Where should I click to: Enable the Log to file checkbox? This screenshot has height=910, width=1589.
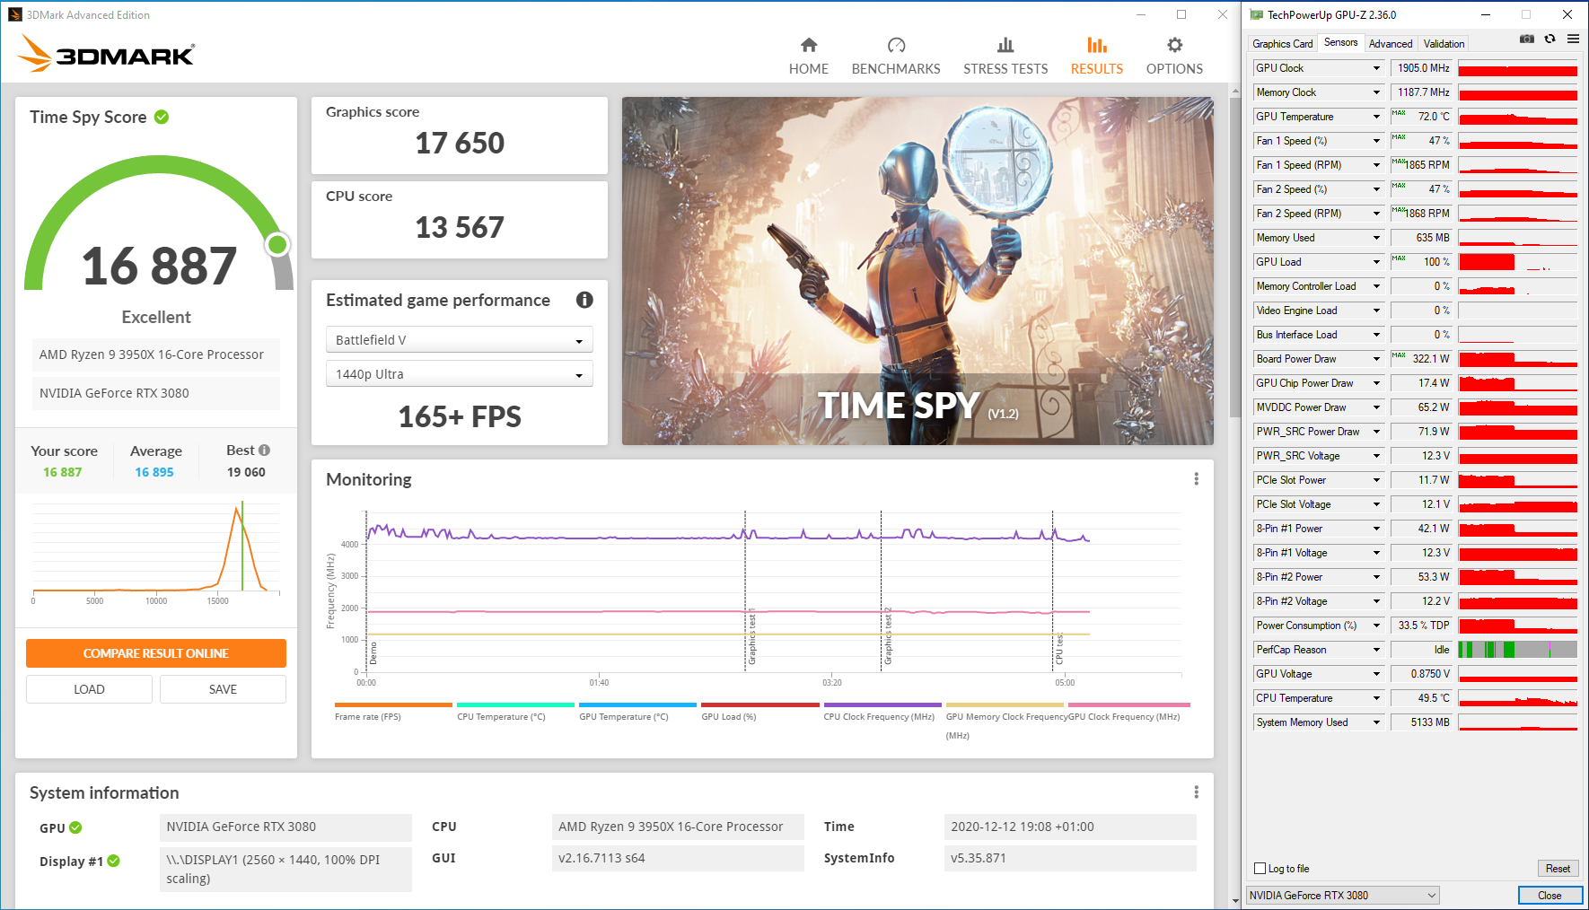point(1260,869)
